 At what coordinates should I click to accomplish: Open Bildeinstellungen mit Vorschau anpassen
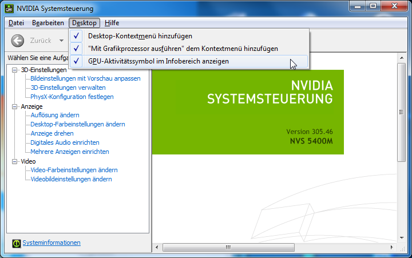(x=85, y=78)
